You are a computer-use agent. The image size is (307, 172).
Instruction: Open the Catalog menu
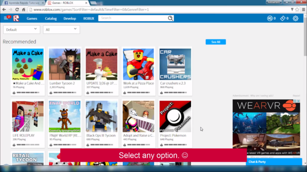point(51,19)
